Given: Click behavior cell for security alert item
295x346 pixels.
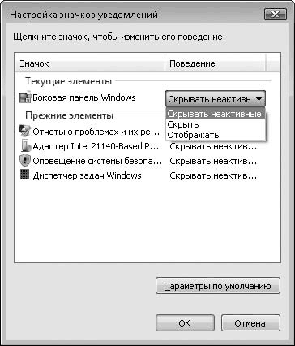Looking at the screenshot, I should click(213, 161).
